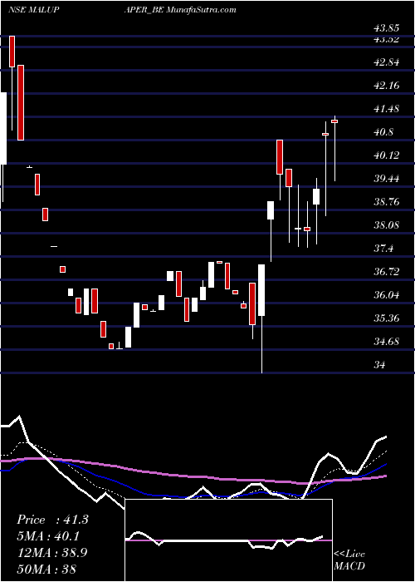Click the 5MA : 40.1 readout
Screen dimensions: 415x582
[48, 536]
